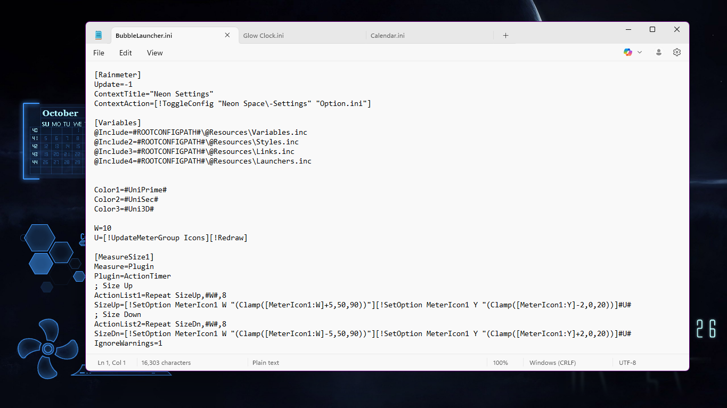Click the Color3=#Uni3D# line
Screen dimensions: 727x408
click(124, 209)
